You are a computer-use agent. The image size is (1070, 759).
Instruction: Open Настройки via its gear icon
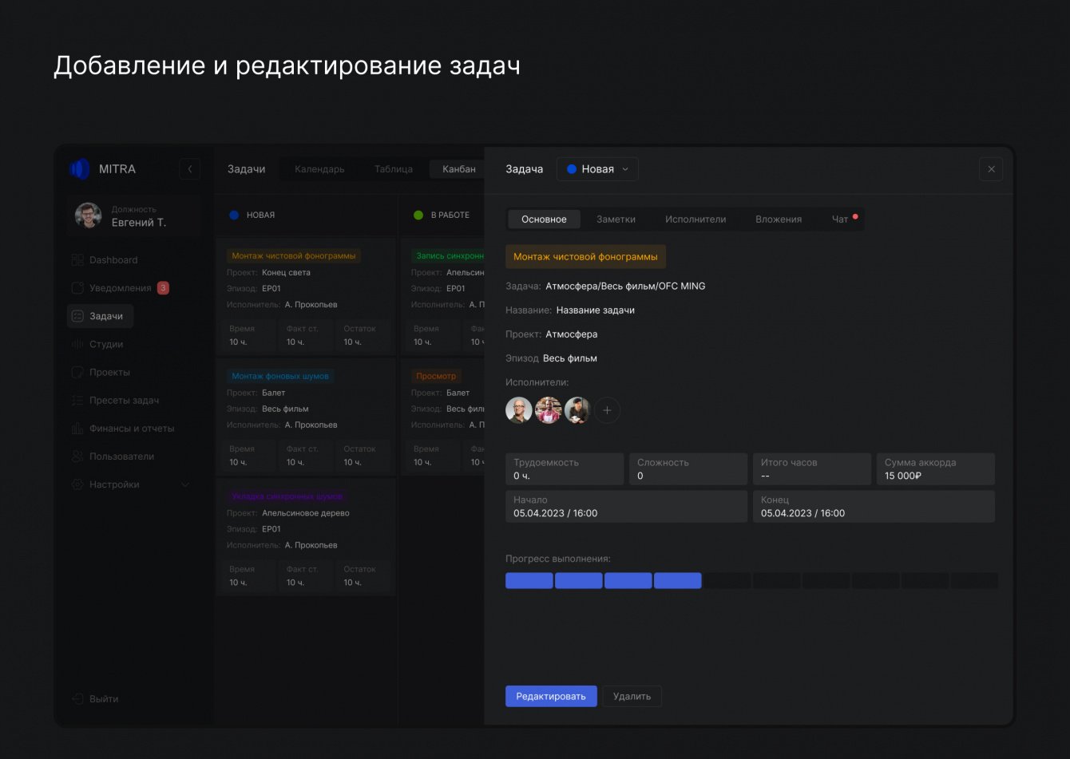pos(77,484)
